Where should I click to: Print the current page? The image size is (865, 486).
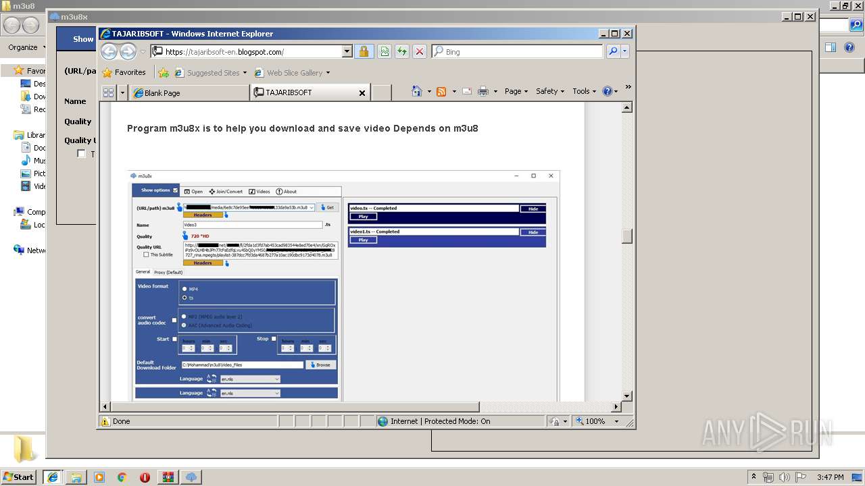point(483,91)
